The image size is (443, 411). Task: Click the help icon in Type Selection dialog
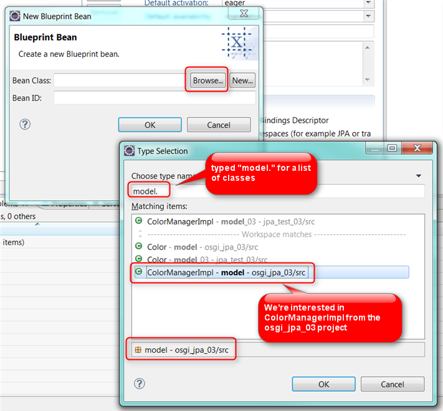[140, 384]
